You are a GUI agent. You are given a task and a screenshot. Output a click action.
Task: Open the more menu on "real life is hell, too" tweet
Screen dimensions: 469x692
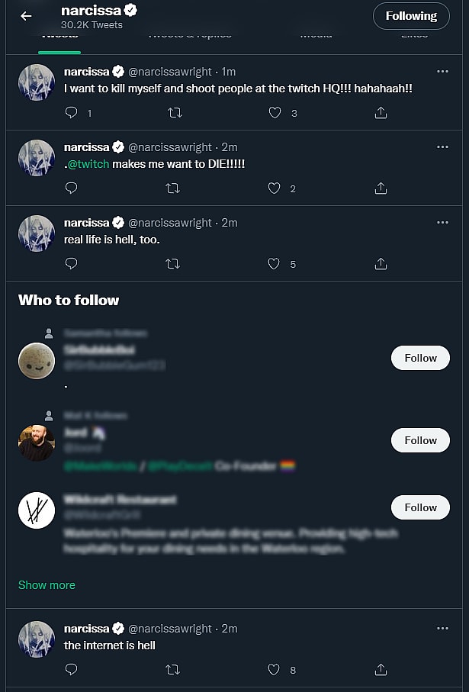point(442,223)
